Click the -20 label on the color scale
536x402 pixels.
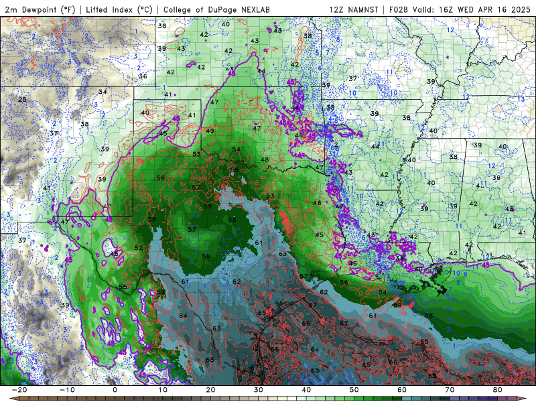(x=19, y=390)
